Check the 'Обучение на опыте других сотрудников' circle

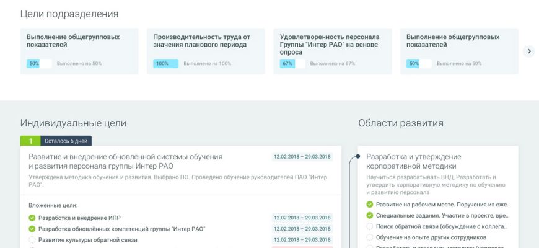pyautogui.click(x=370, y=237)
